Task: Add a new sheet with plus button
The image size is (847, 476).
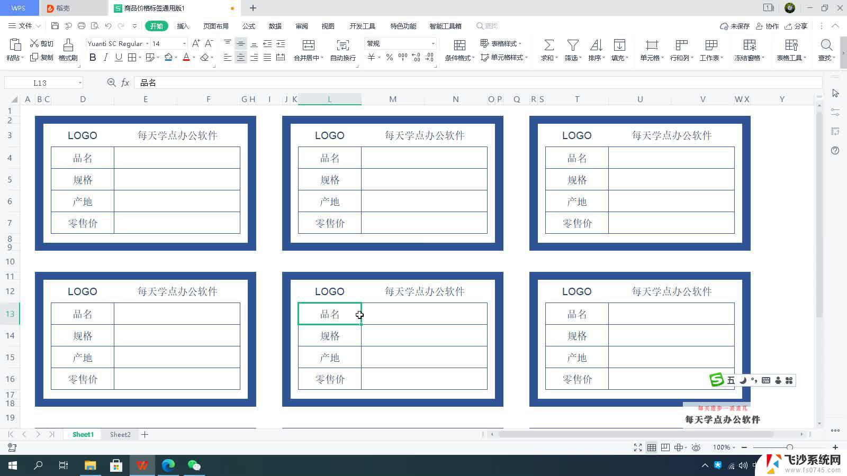Action: click(x=145, y=434)
